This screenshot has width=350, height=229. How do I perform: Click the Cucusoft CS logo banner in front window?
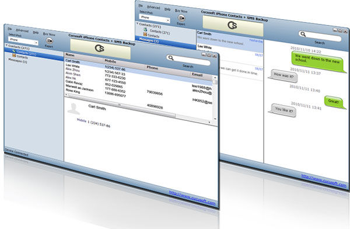click(x=100, y=48)
